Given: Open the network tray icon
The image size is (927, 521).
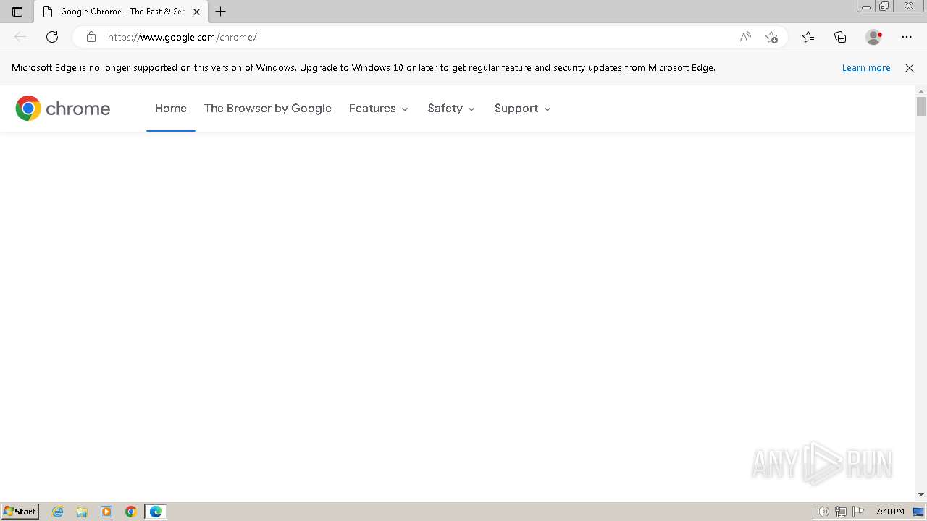Looking at the screenshot, I should click(841, 512).
